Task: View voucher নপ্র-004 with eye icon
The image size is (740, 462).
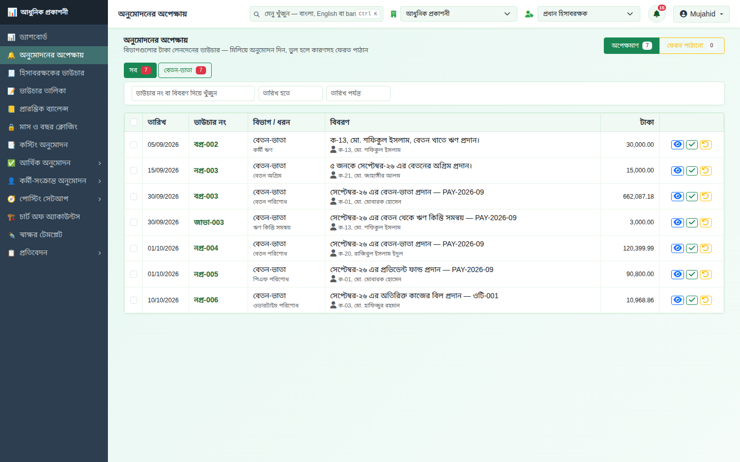Action: click(677, 248)
